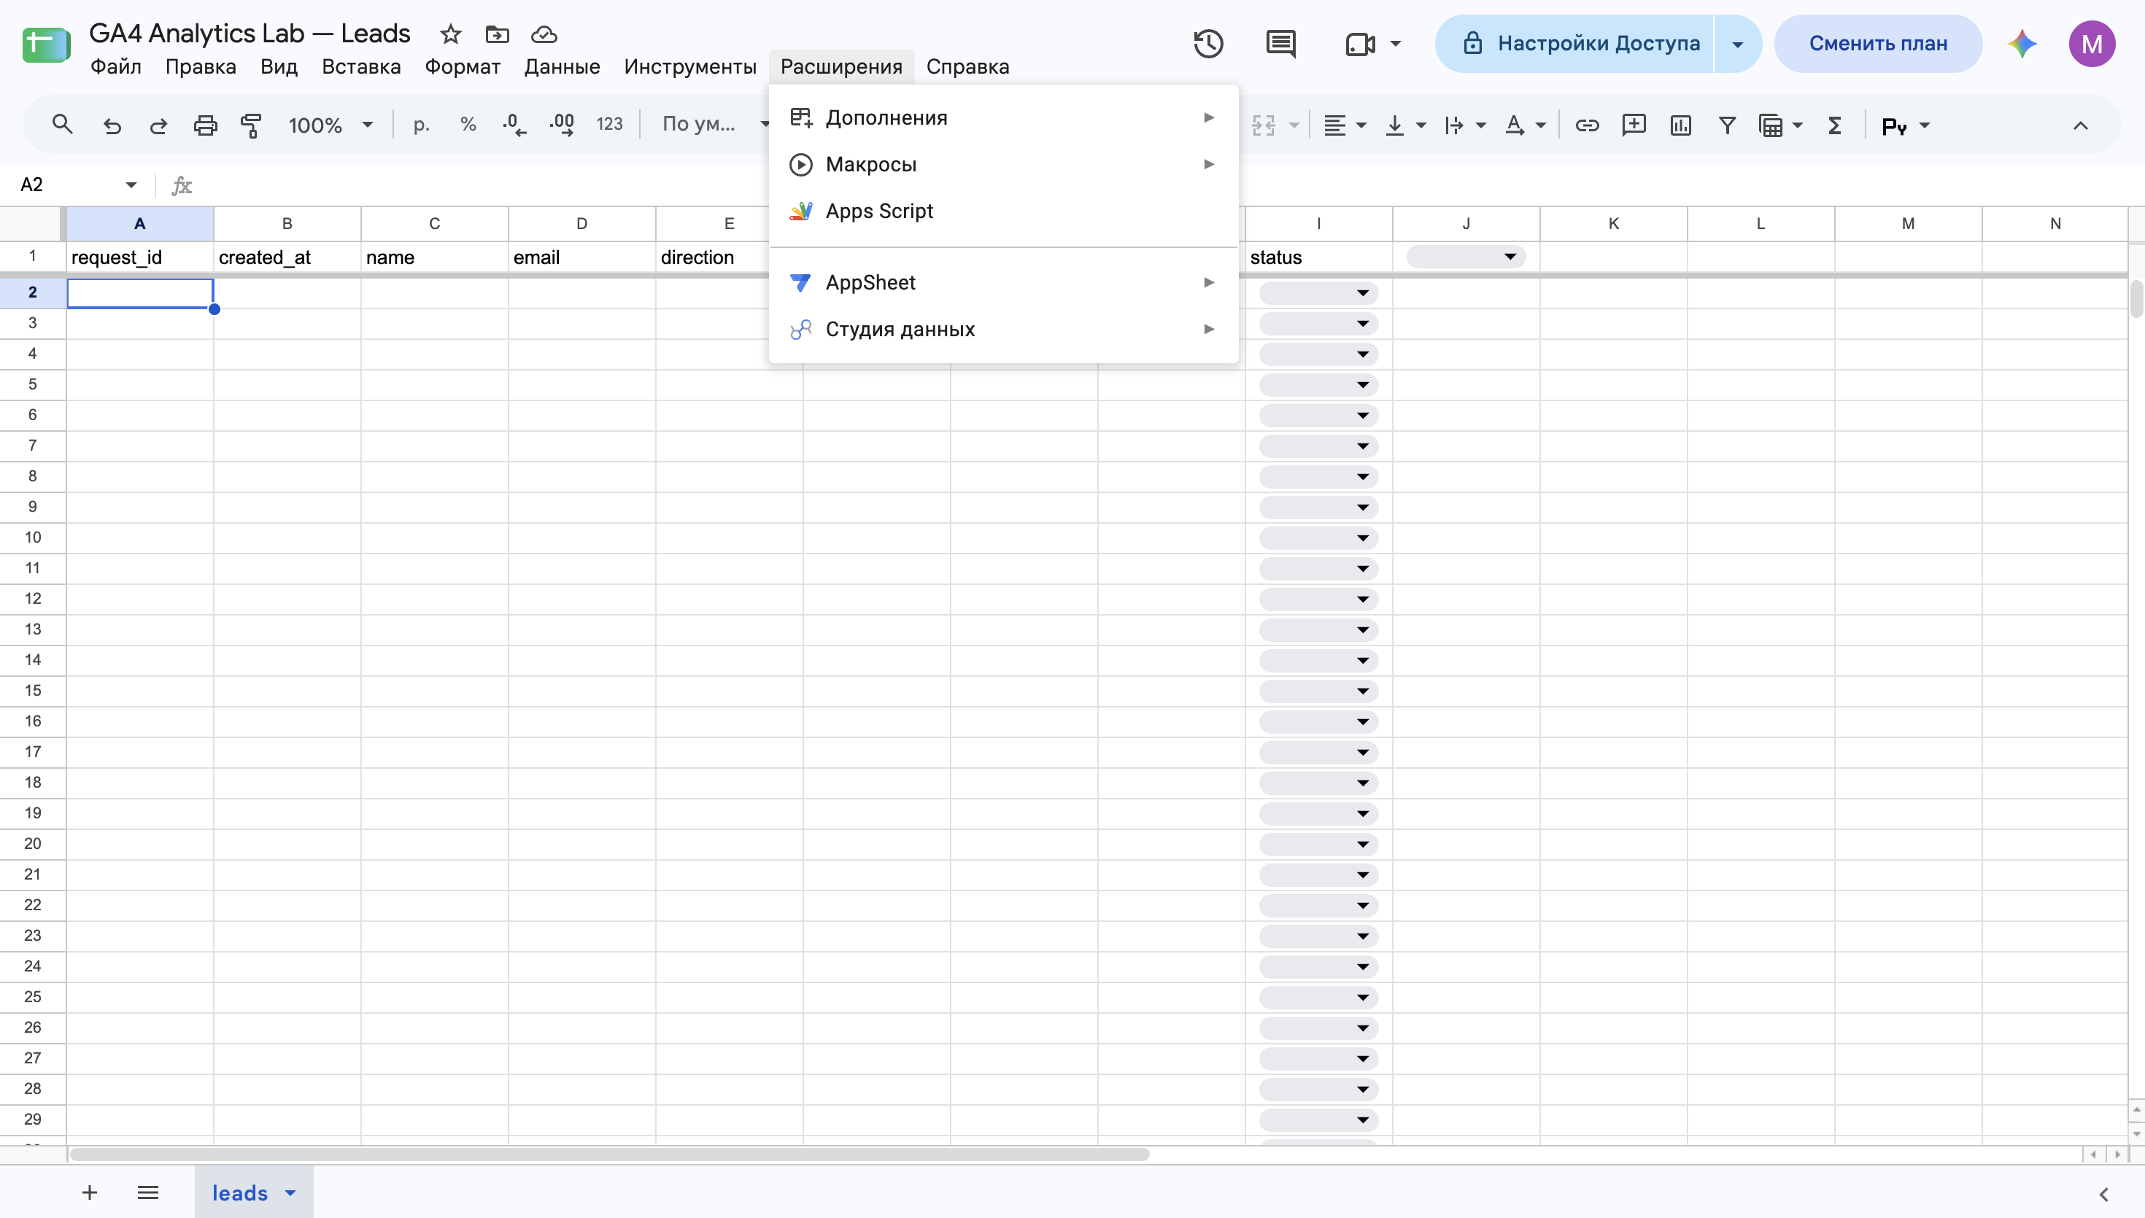Open the dropdown chip in cell J1
2145x1218 pixels.
[1466, 257]
